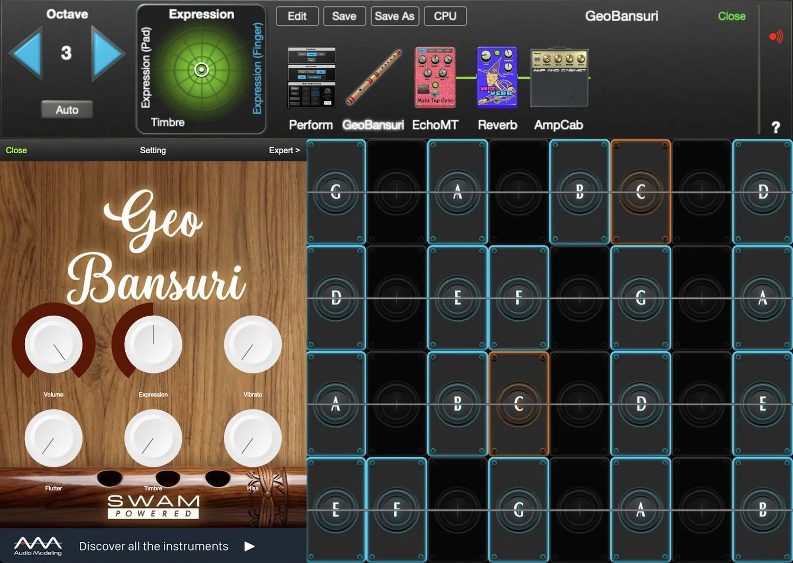Click the Setting panel title

pos(153,150)
